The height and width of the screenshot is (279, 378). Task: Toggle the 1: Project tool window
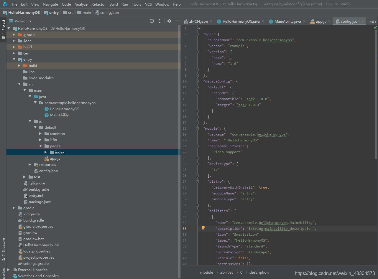[x=3, y=29]
